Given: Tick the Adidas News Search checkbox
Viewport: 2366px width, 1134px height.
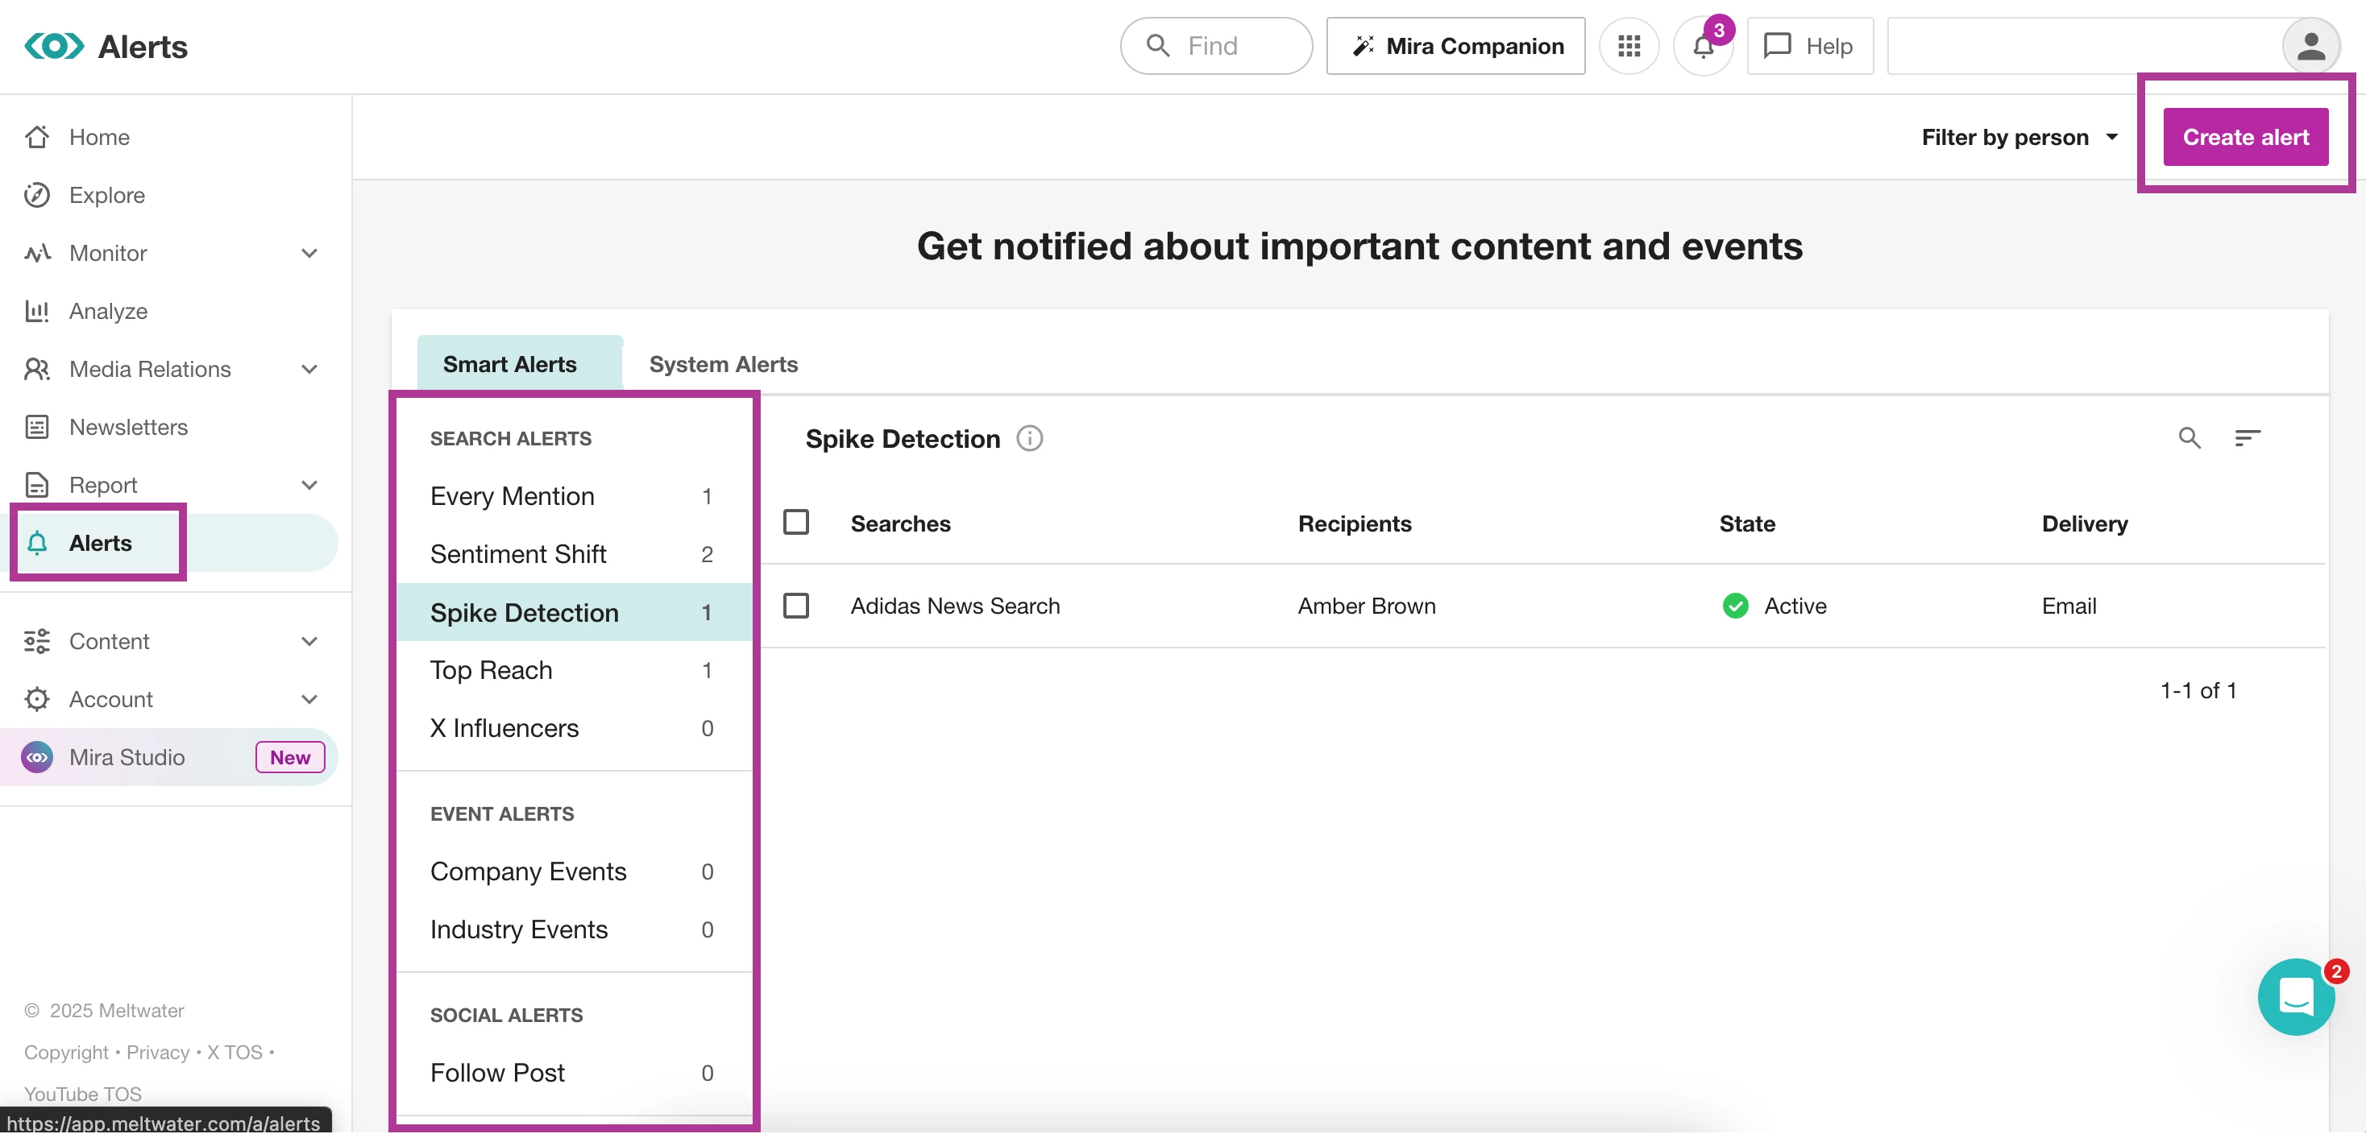Looking at the screenshot, I should point(795,606).
